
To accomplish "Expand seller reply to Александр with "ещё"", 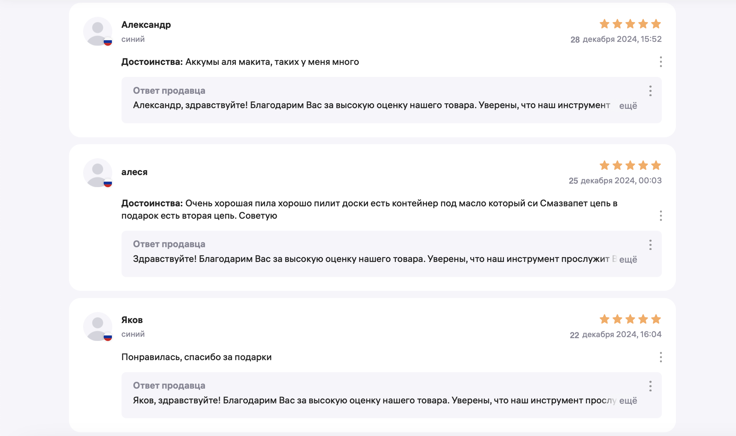I will click(628, 106).
